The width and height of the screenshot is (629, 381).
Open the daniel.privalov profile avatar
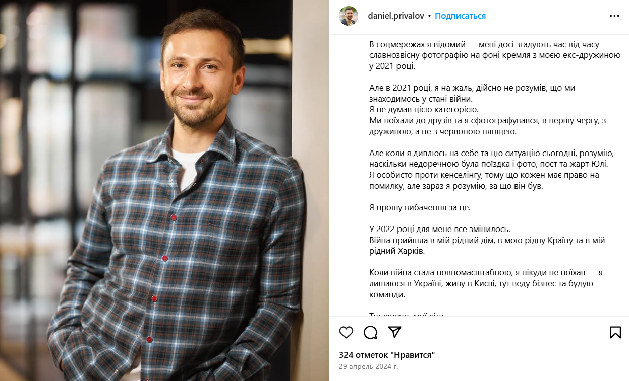[349, 16]
